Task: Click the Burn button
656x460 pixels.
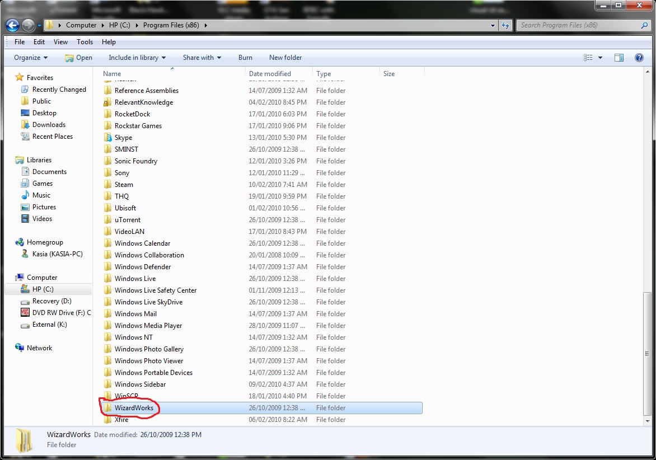Action: point(245,58)
